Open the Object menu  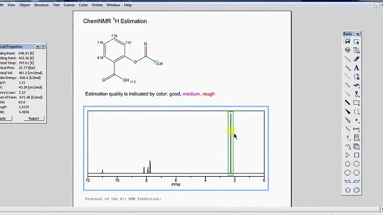point(24,5)
